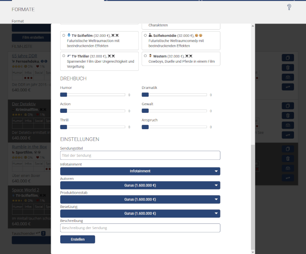Screen dimensions: 306x254
Task: Open the Der Detektiv link
Action: point(24,104)
